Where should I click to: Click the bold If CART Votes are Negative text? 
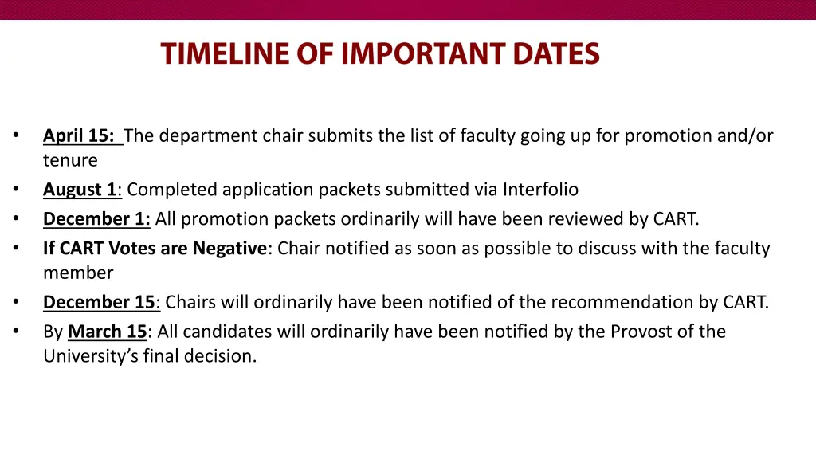tap(155, 249)
